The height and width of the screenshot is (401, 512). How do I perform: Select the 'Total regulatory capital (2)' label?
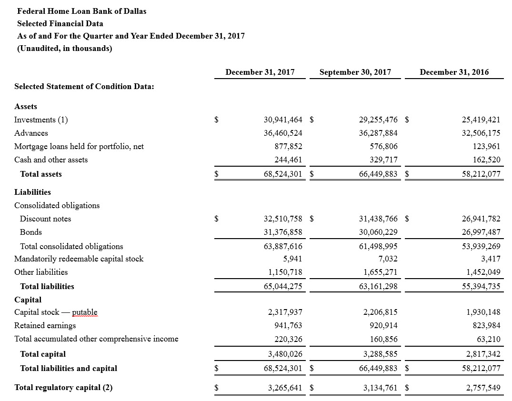[x=63, y=388]
